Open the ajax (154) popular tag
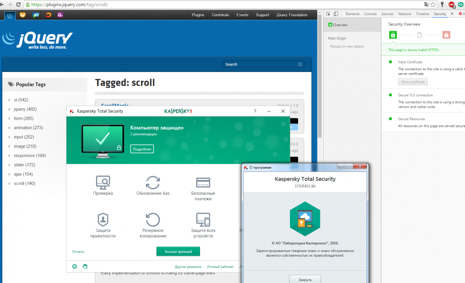This screenshot has width=465, height=283. [23, 174]
